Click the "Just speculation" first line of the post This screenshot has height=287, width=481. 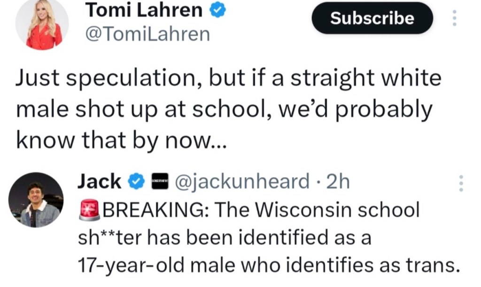tap(228, 79)
